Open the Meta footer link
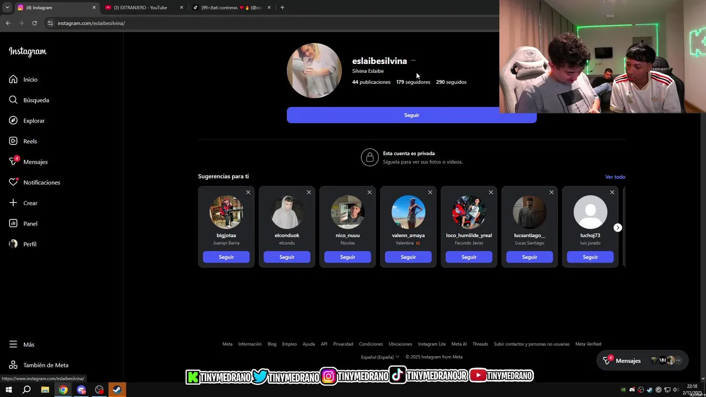This screenshot has height=397, width=706. [x=227, y=344]
